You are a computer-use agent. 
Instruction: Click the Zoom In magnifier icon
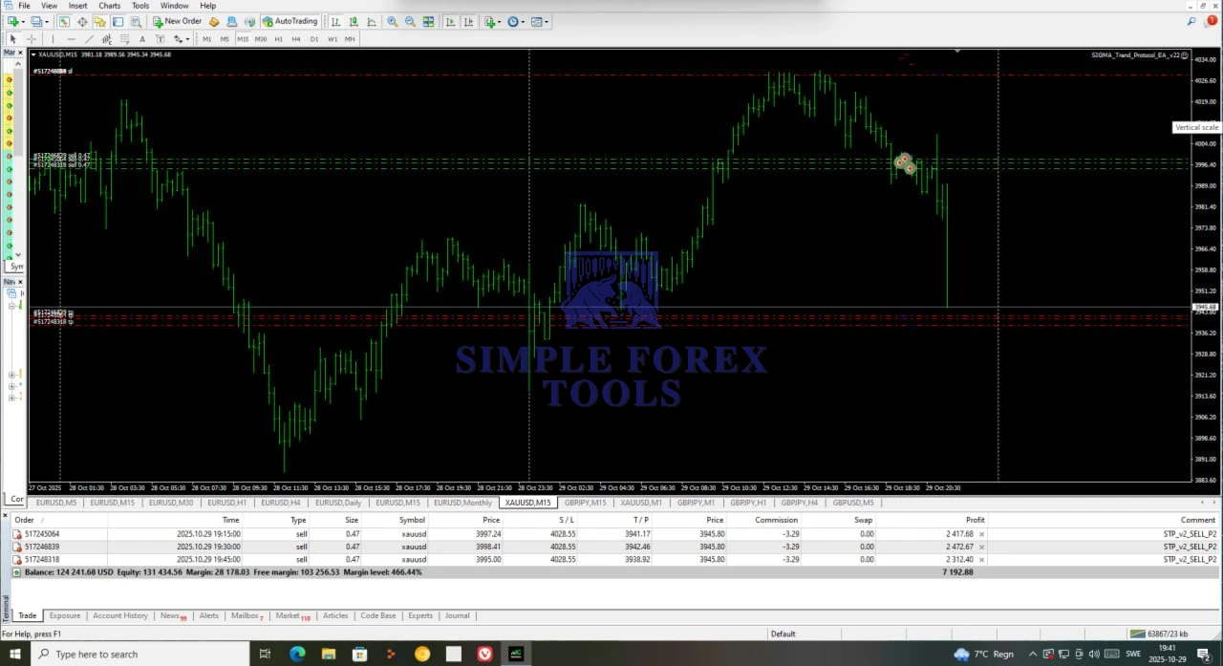pos(393,21)
